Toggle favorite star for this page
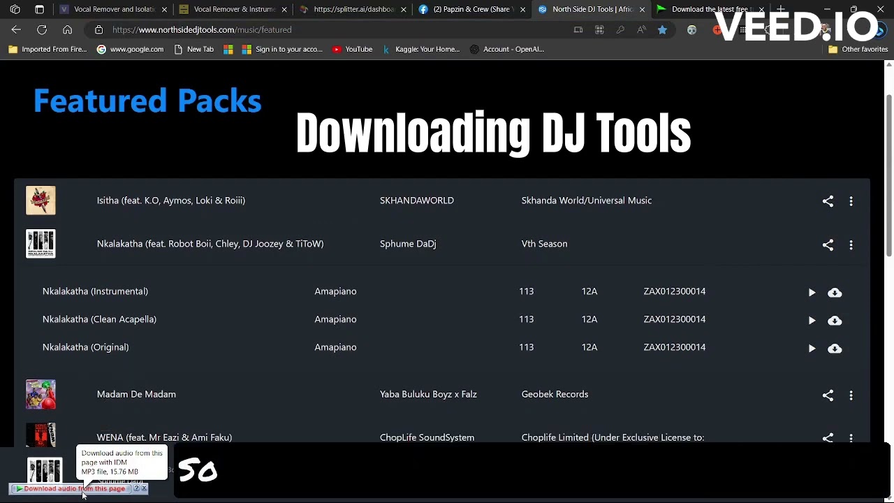This screenshot has width=894, height=503. 662,30
